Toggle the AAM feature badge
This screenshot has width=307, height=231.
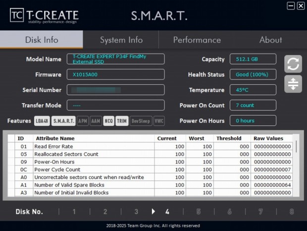96,121
